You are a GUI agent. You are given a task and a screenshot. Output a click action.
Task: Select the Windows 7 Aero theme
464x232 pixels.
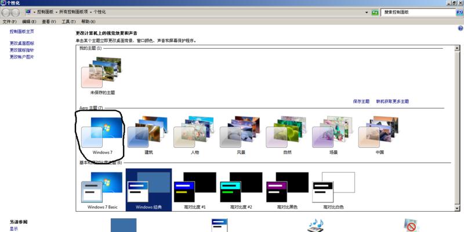click(103, 136)
